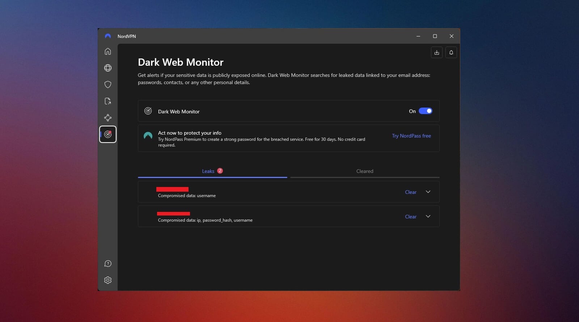Image resolution: width=579 pixels, height=322 pixels.
Task: Switch to the Cleared tab
Action: (x=365, y=171)
